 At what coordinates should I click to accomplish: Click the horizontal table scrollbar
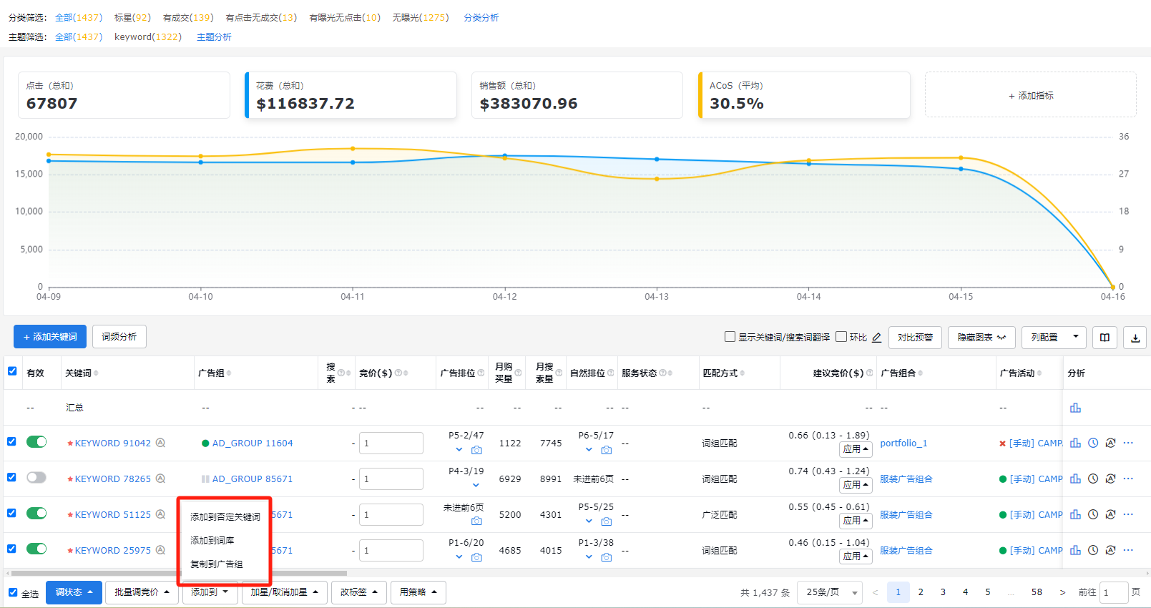tap(179, 573)
